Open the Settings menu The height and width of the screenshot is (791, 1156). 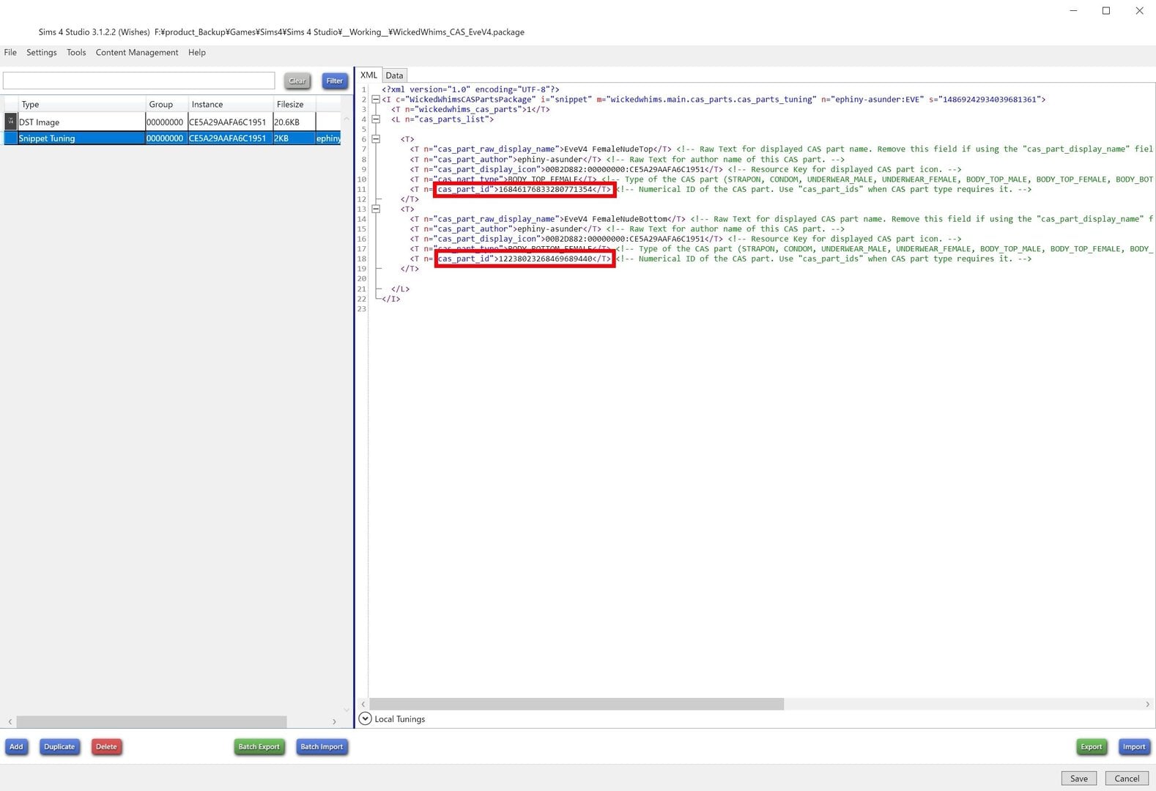coord(41,53)
